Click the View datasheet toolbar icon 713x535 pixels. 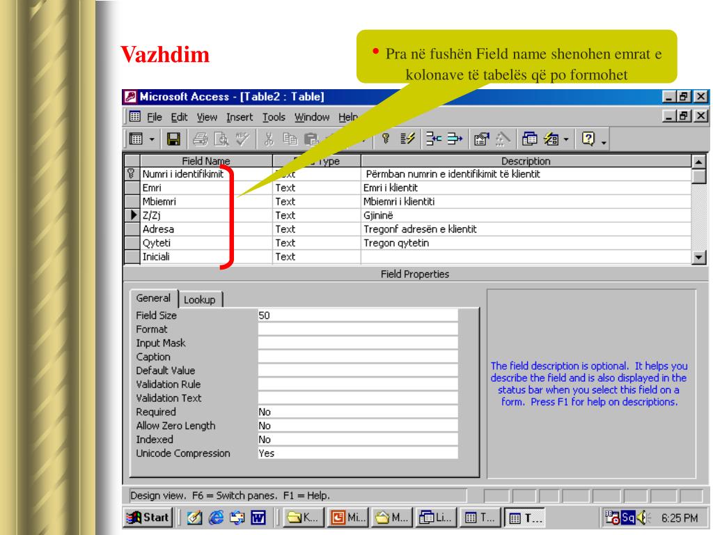tap(136, 139)
